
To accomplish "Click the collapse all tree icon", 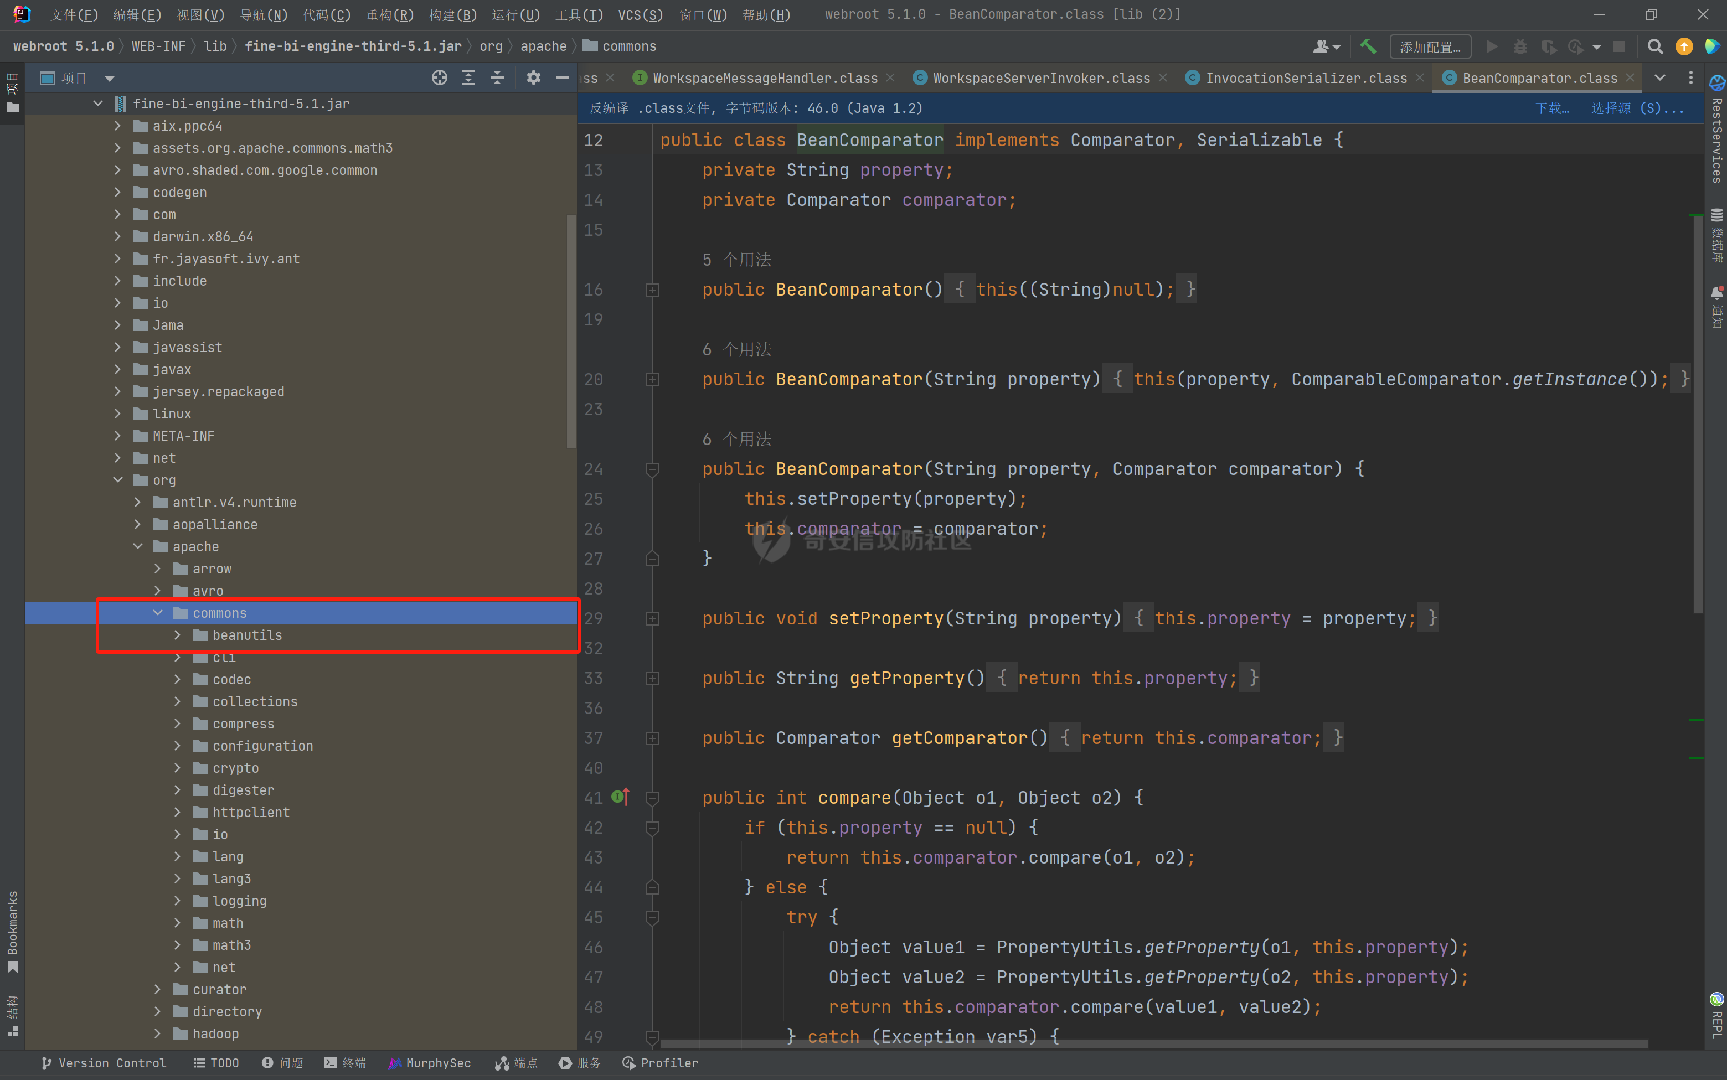I will (497, 78).
